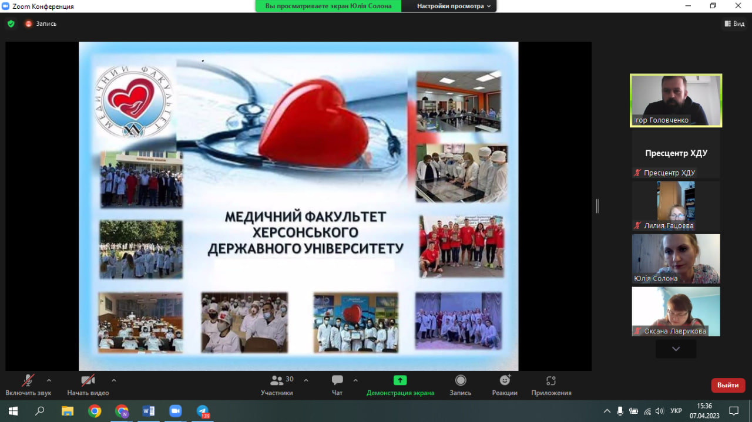Click the muted mic icon on Оксана Лаврикова

(x=637, y=331)
